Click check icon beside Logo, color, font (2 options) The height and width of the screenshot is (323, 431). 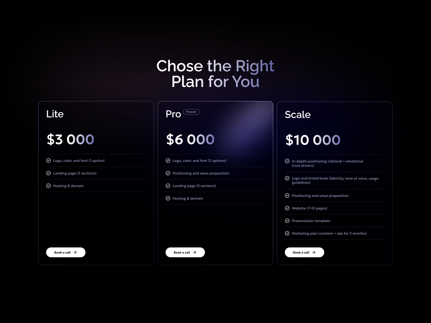coord(168,161)
